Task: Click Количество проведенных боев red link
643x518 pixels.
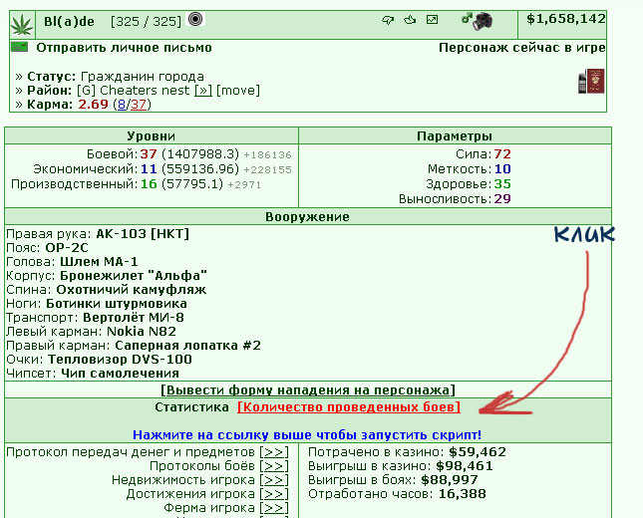Action: 349,407
